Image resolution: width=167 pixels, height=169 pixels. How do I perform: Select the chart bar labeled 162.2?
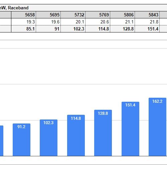click(x=157, y=127)
